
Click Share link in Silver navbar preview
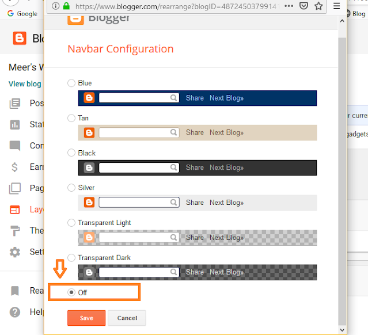coord(195,203)
